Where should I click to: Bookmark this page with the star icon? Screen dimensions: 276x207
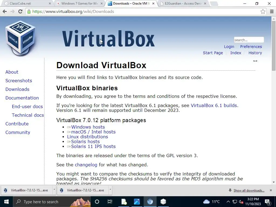(263, 11)
